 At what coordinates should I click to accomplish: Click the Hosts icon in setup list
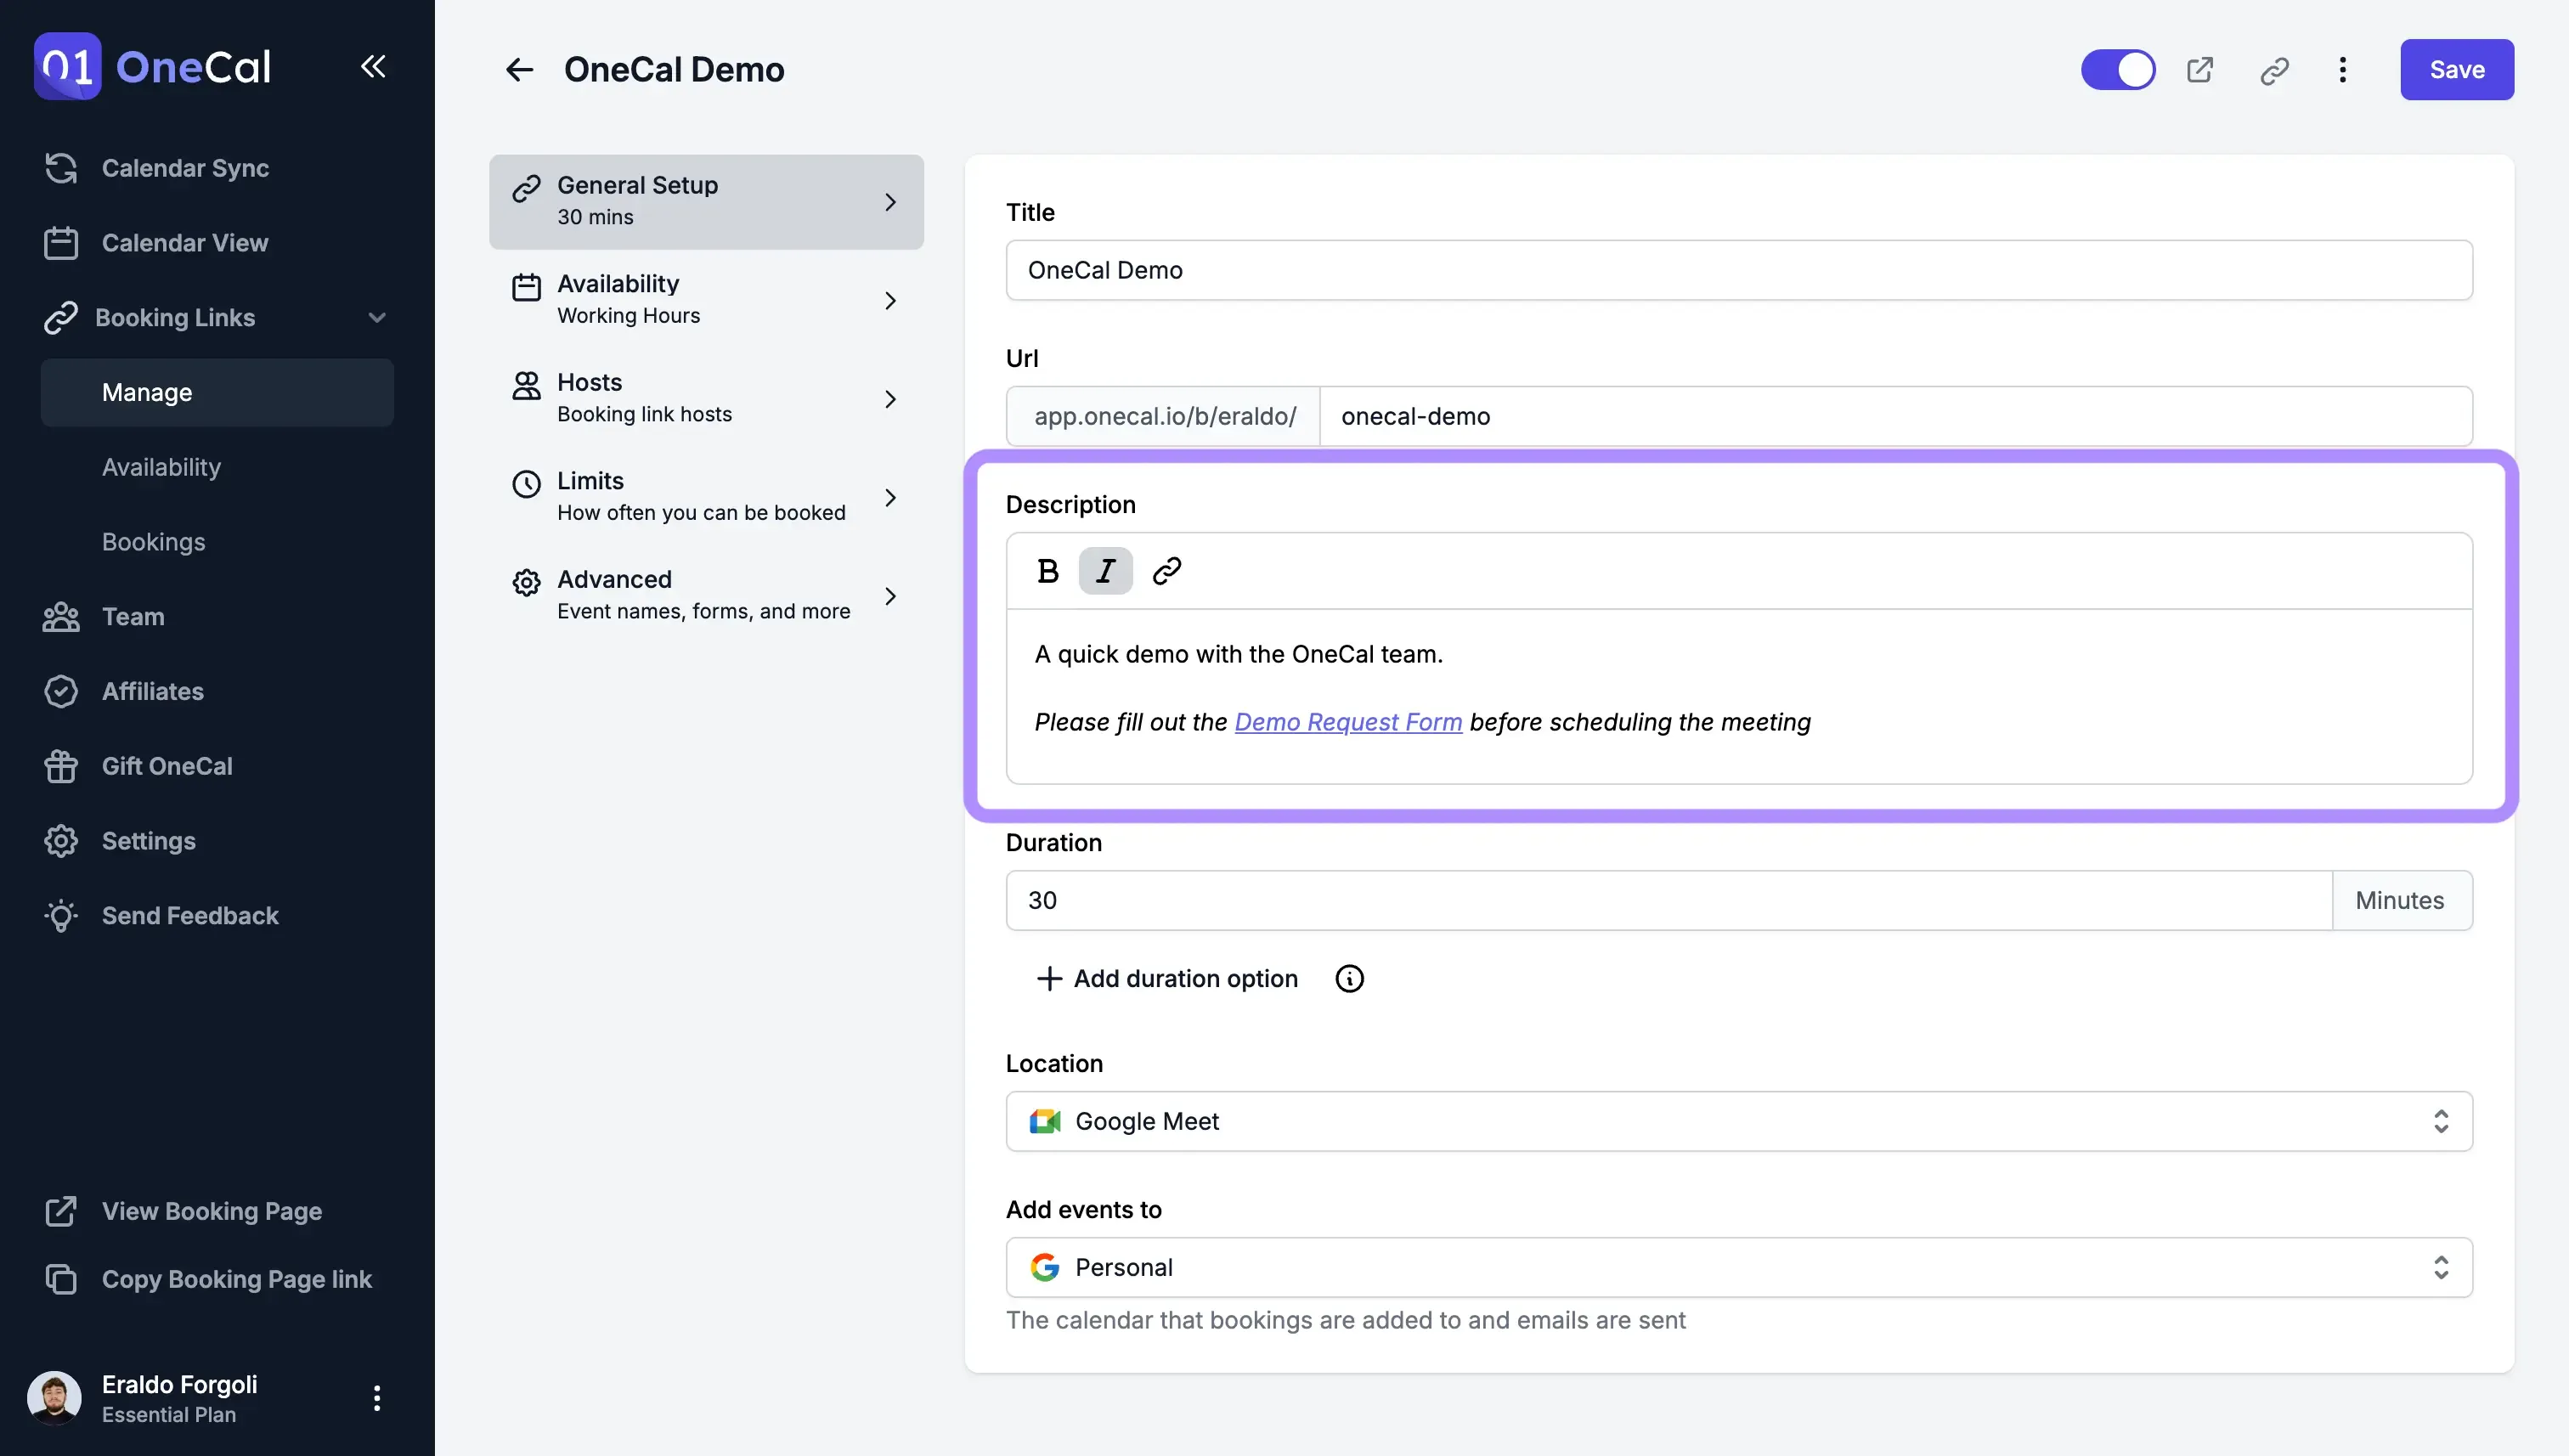click(x=526, y=386)
